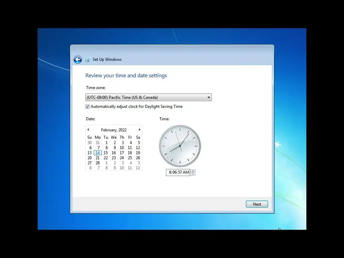Select the Tuesday, February 1 date
Image resolution: width=344 pixels, height=258 pixels.
pos(106,142)
